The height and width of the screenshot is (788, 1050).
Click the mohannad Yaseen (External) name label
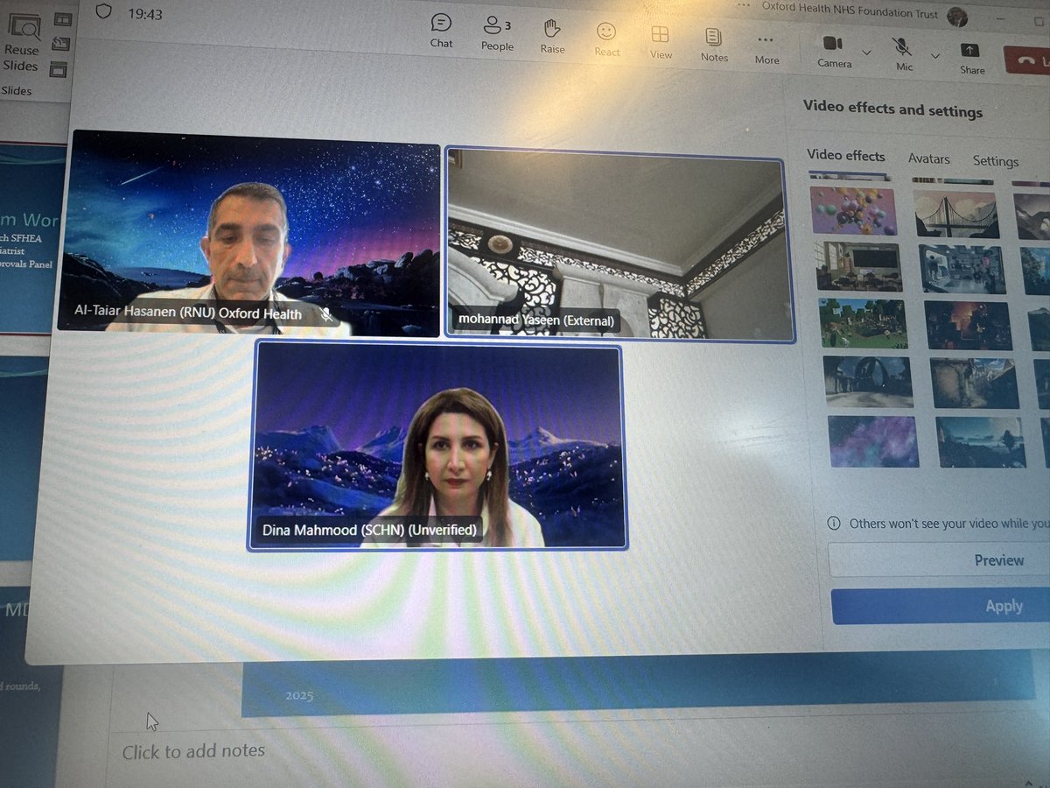tap(537, 320)
